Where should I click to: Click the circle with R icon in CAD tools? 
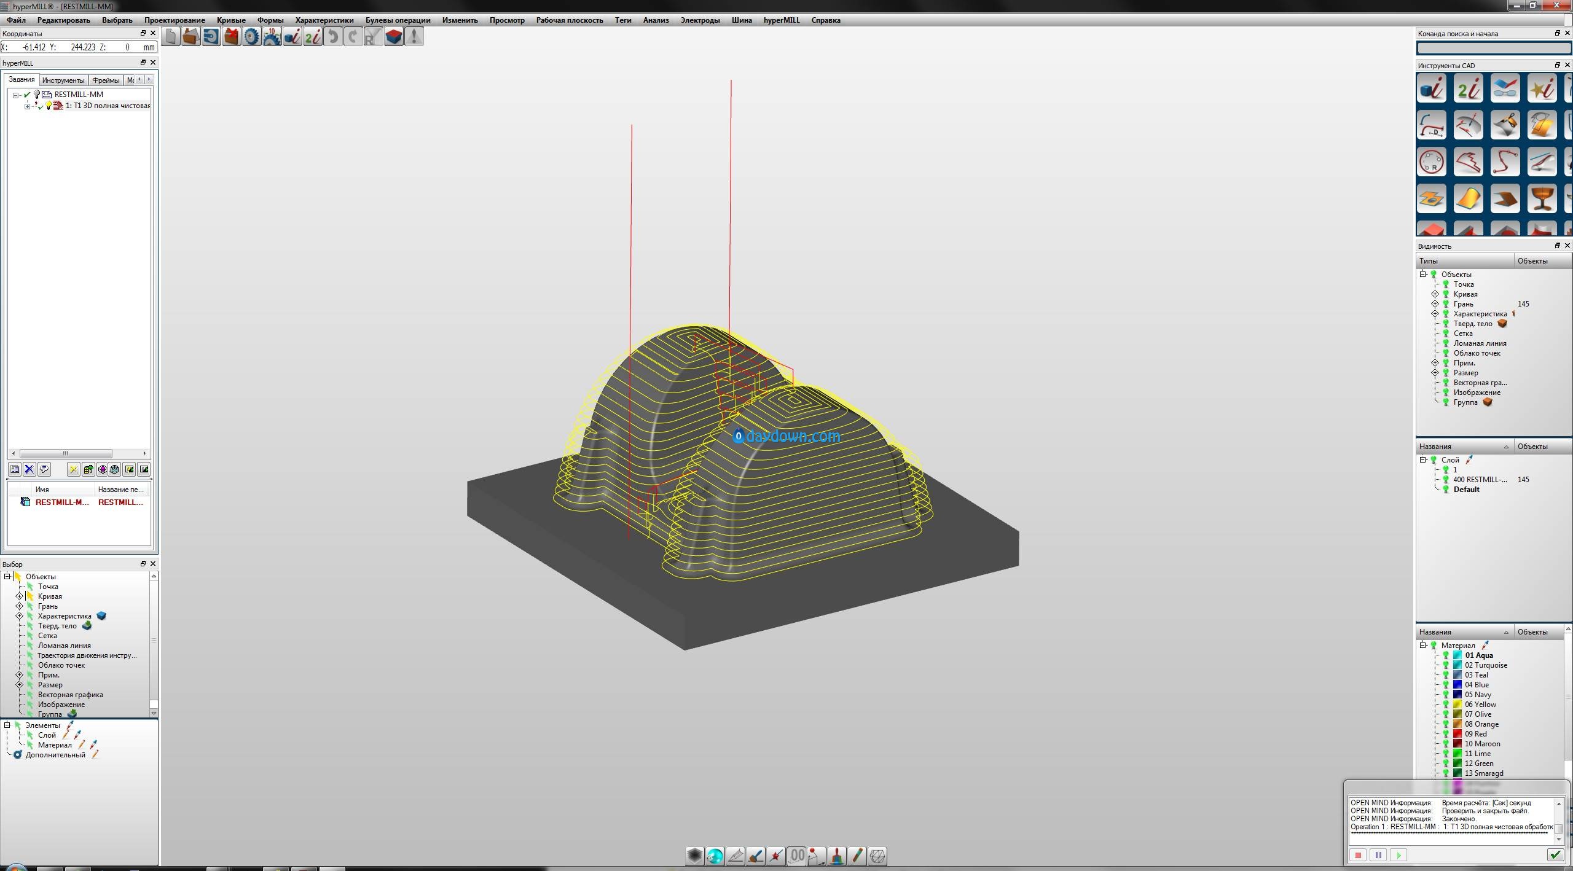(x=1432, y=162)
